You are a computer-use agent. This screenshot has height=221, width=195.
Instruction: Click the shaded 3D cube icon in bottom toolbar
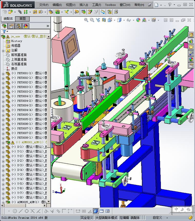pyautogui.click(x=96, y=211)
